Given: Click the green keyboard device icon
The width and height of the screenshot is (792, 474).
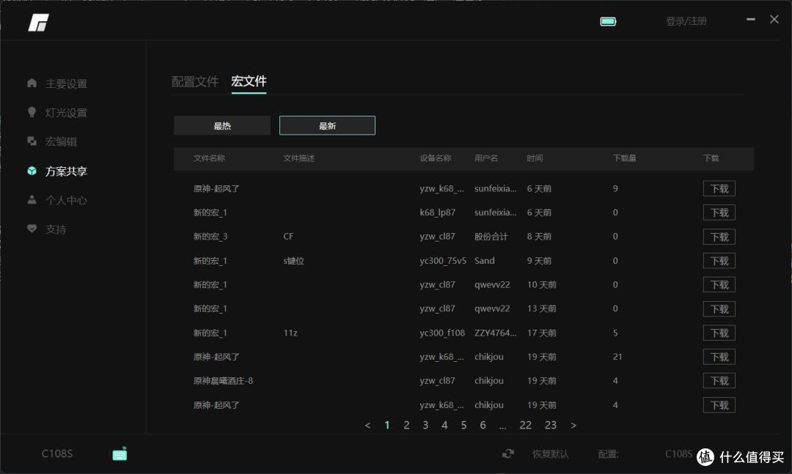Looking at the screenshot, I should (120, 453).
